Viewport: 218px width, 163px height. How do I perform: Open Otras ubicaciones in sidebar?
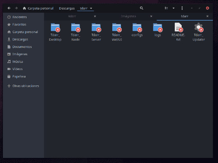coord(23,86)
